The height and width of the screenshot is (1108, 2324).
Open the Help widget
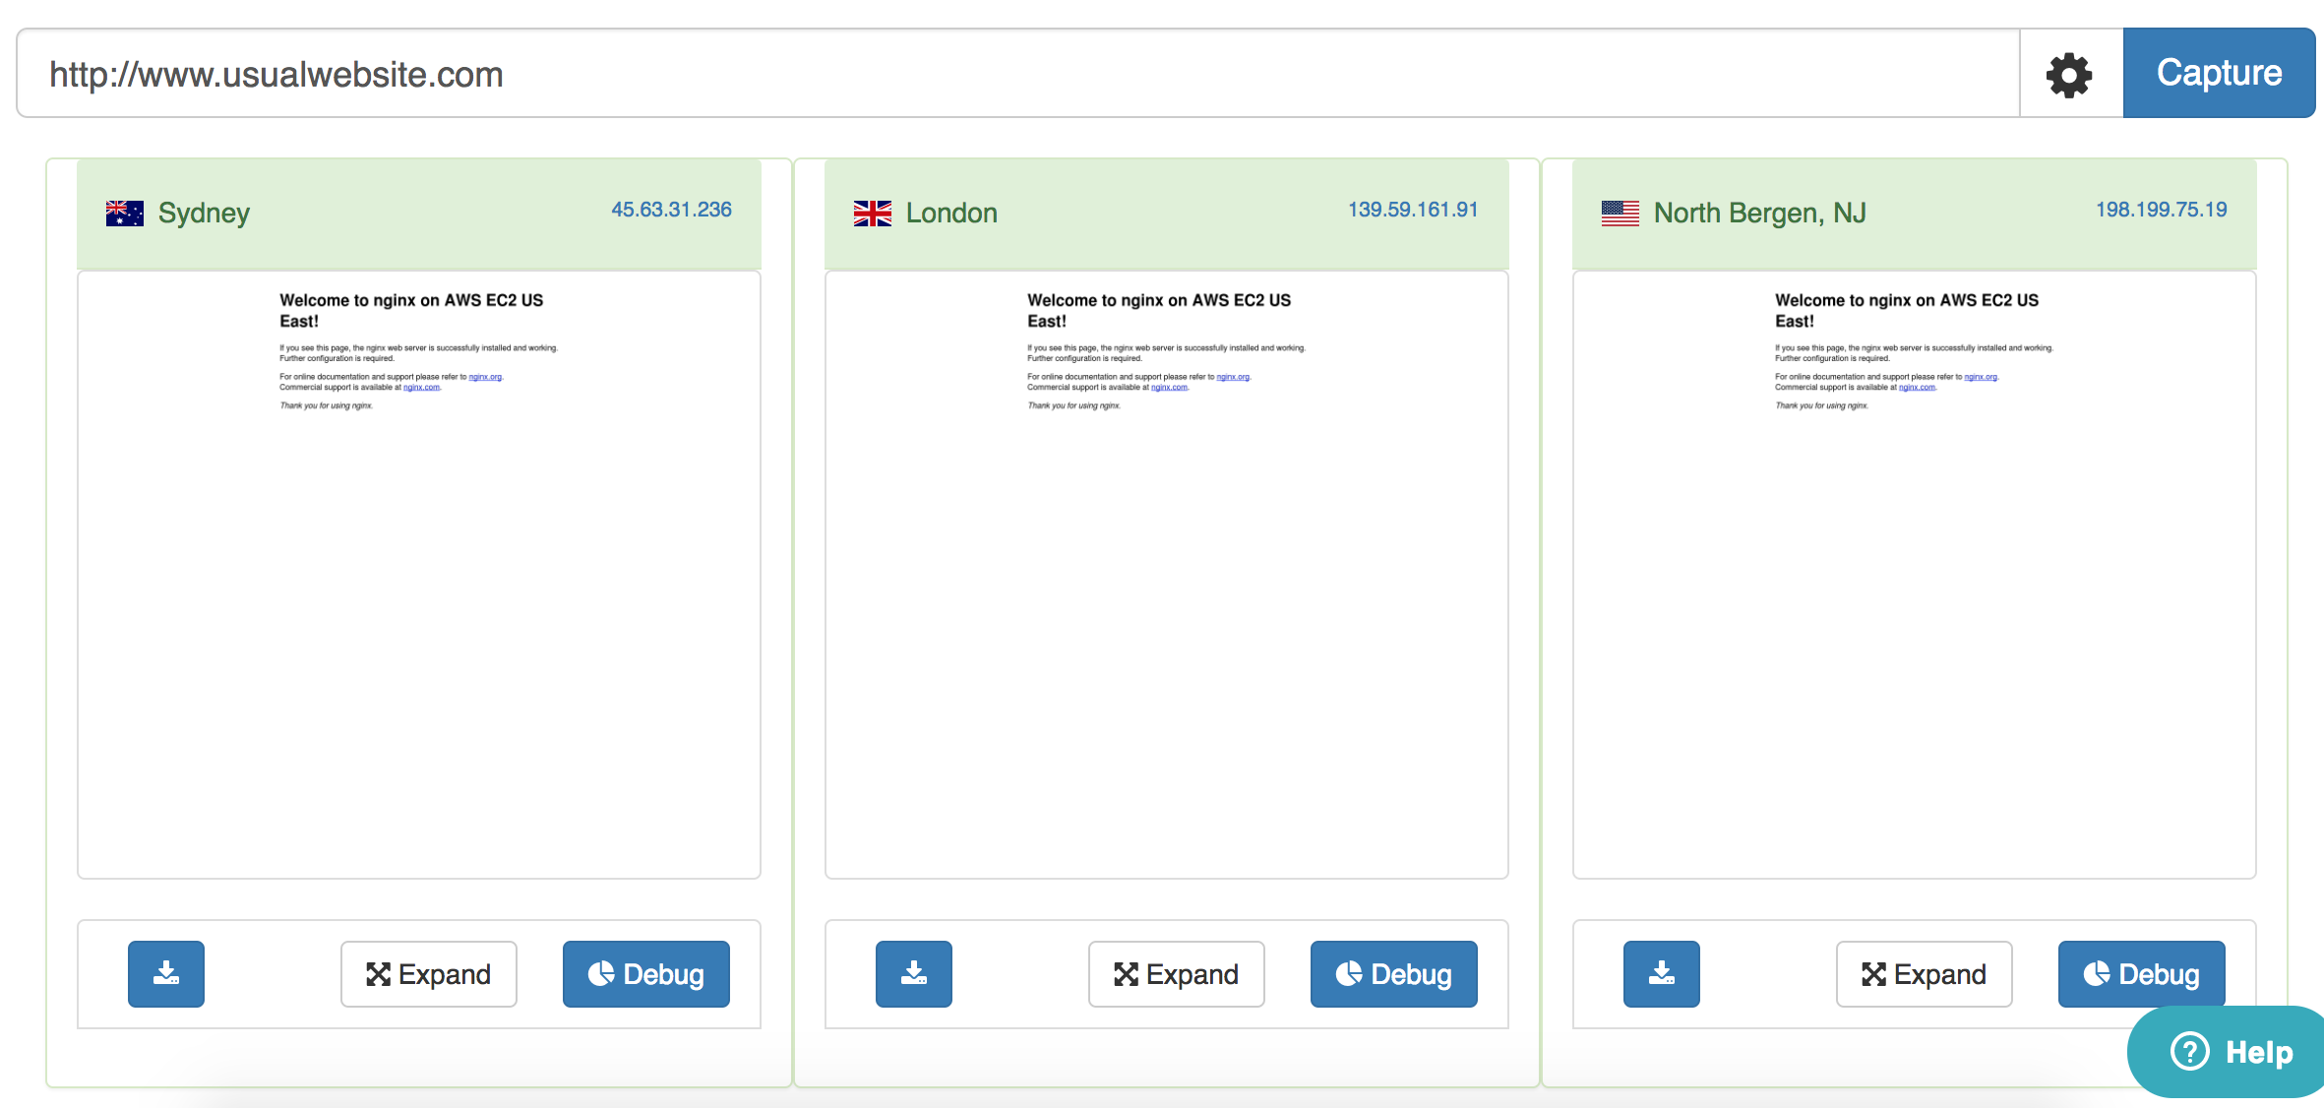click(x=2229, y=1052)
